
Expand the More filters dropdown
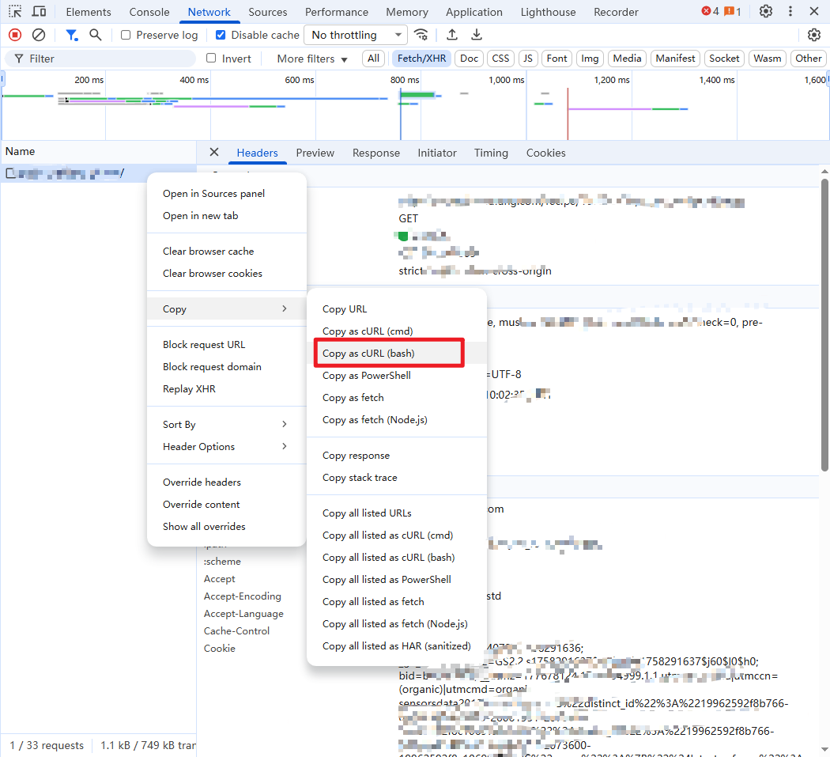coord(310,58)
